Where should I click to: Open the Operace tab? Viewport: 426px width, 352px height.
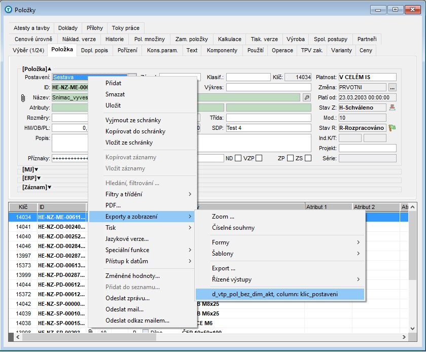point(282,50)
